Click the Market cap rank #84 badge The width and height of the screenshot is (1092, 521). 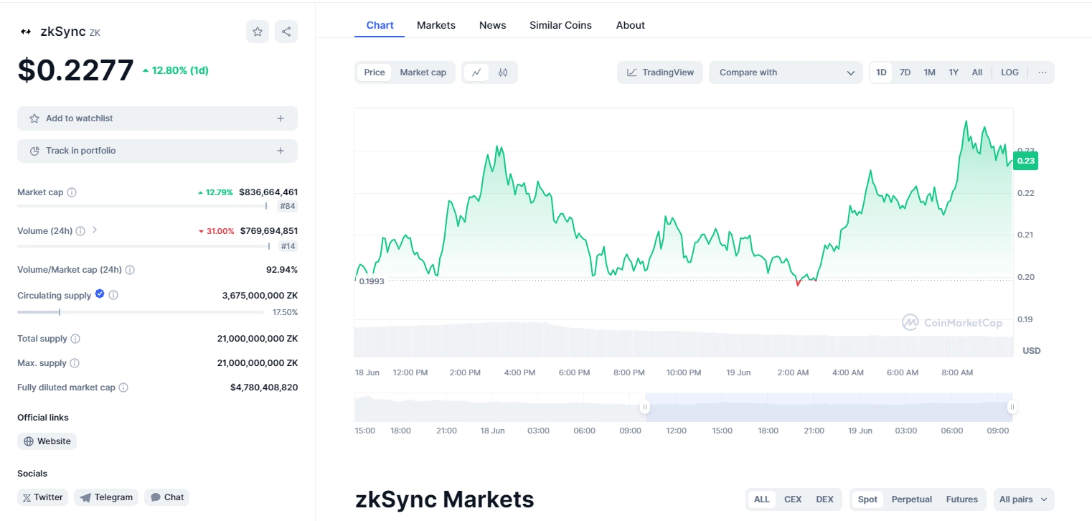pos(288,206)
